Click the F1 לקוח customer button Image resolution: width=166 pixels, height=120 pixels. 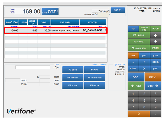118,10
